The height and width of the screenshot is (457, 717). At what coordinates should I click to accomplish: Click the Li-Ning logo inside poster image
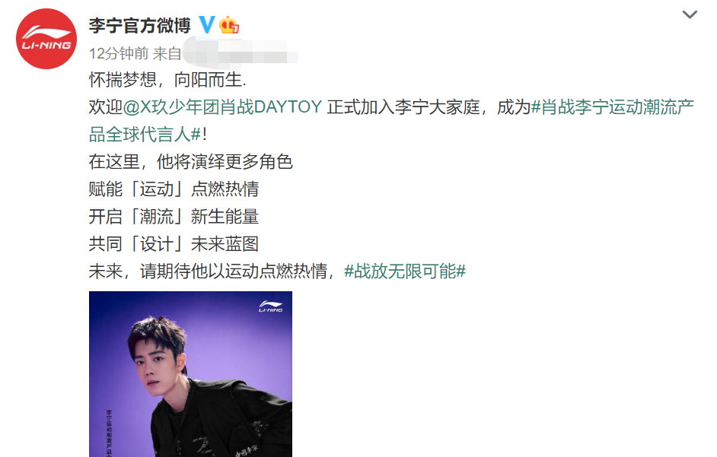point(271,306)
